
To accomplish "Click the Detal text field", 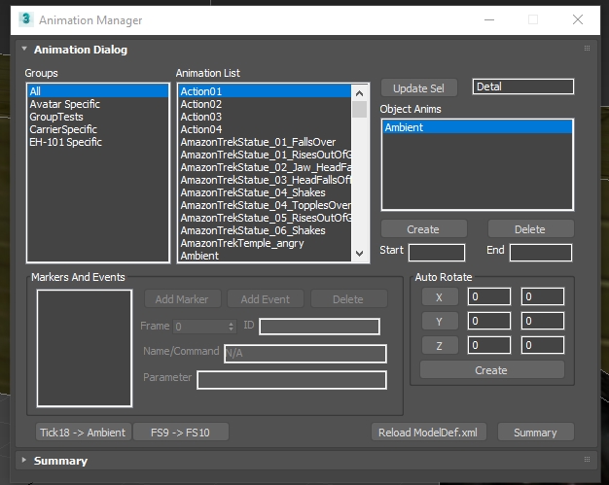I will pyautogui.click(x=522, y=87).
